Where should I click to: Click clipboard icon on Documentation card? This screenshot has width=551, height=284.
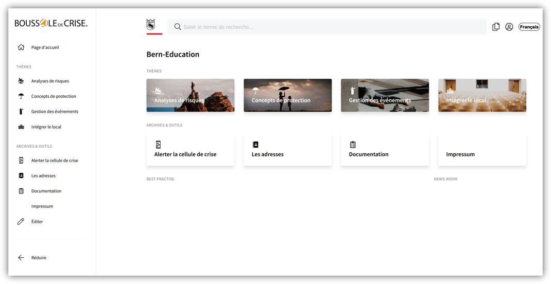(x=353, y=145)
